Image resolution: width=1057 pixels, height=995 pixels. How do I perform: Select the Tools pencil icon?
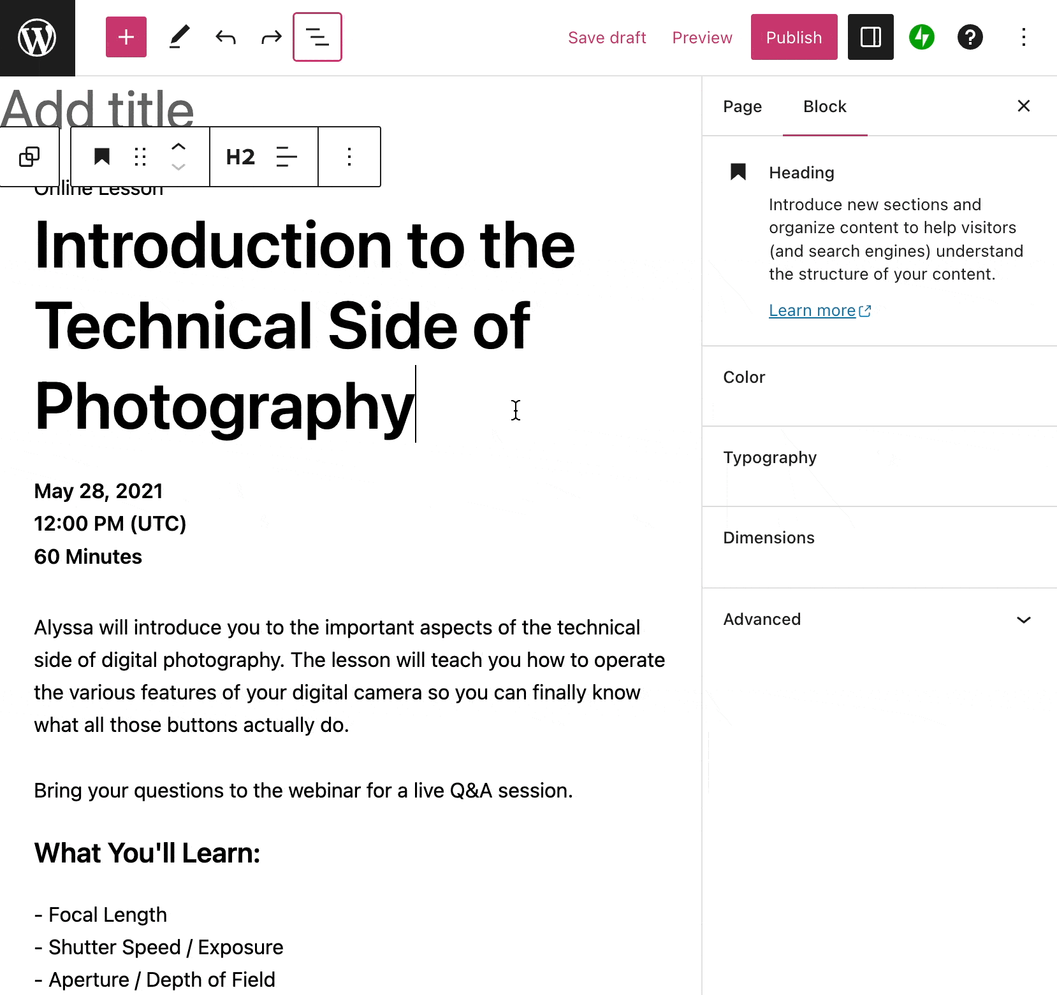click(x=179, y=37)
